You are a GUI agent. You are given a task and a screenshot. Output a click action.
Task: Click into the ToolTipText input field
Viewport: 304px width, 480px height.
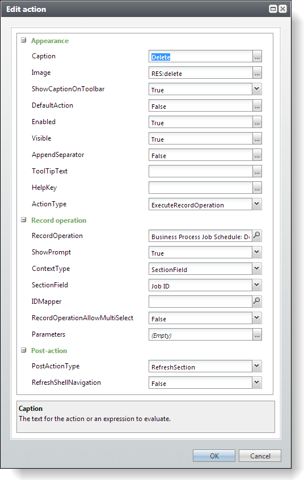201,171
